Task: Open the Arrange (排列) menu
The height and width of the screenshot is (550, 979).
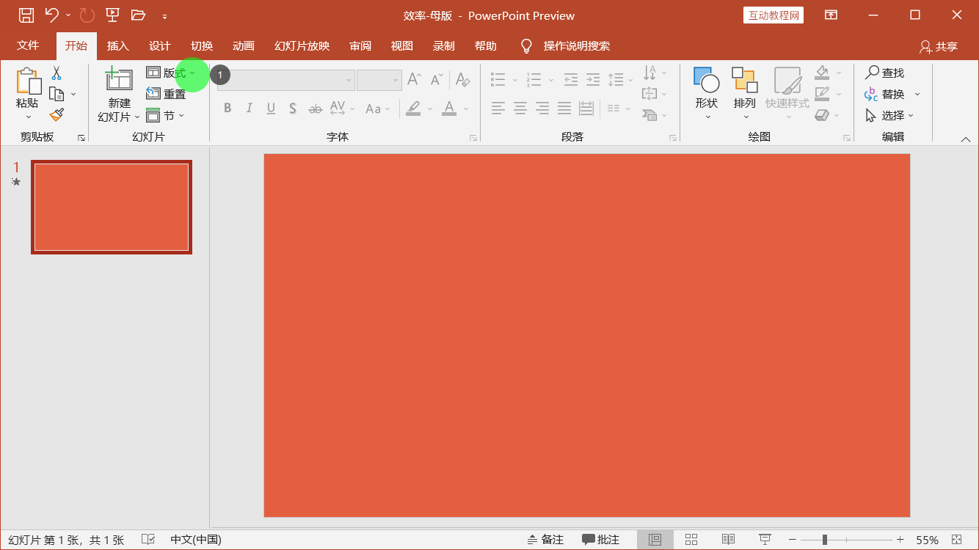Action: click(745, 94)
